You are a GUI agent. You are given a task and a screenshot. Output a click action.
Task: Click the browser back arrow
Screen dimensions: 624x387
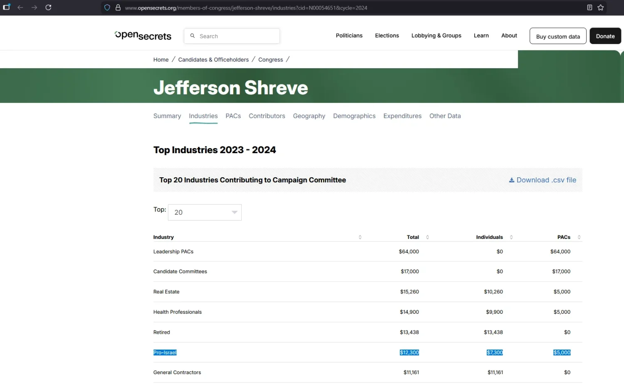click(x=20, y=7)
